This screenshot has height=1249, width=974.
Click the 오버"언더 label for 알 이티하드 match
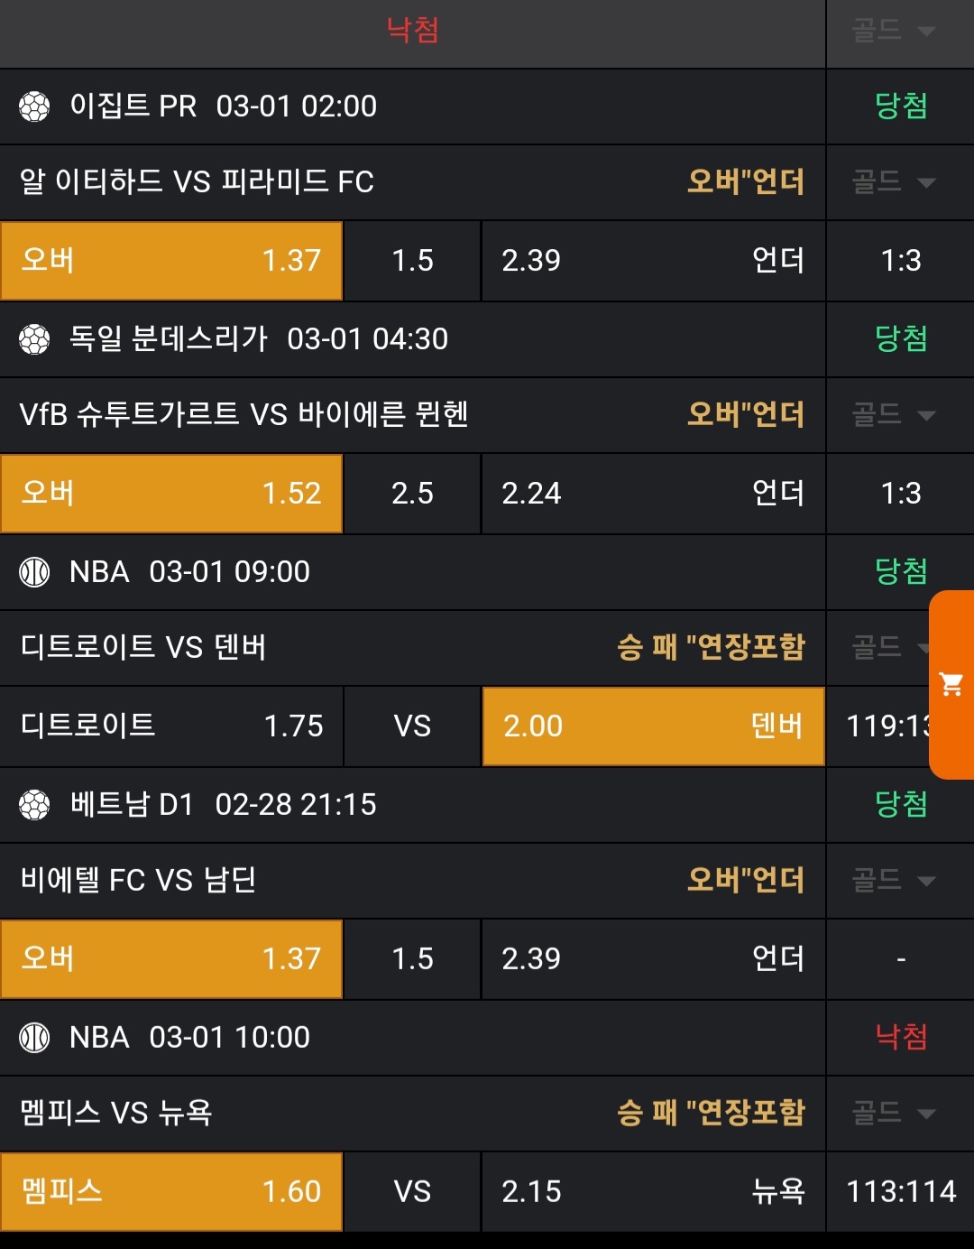745,182
